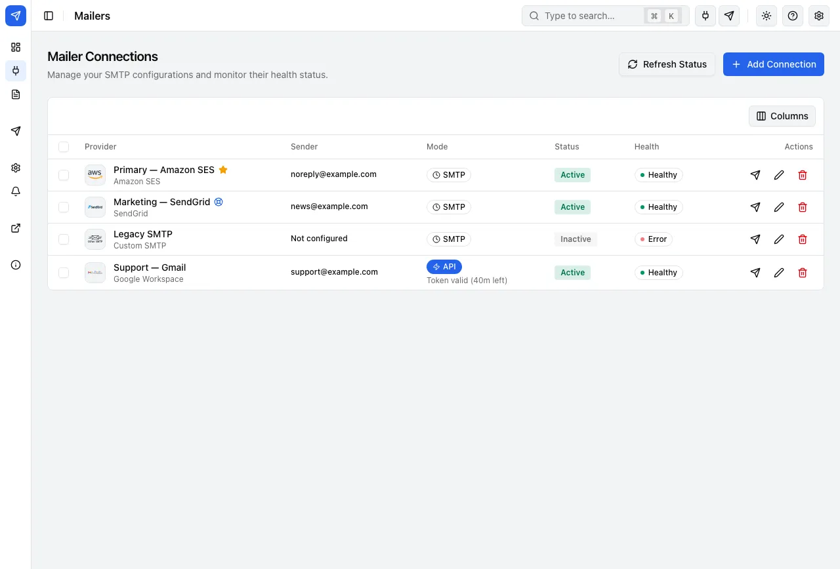Edit the Support Gmail connection

click(x=779, y=273)
